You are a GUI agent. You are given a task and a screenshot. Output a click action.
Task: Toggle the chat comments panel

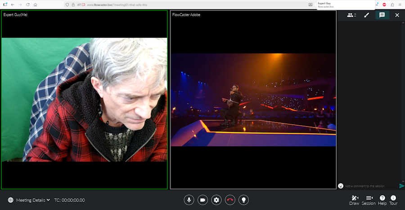click(382, 15)
